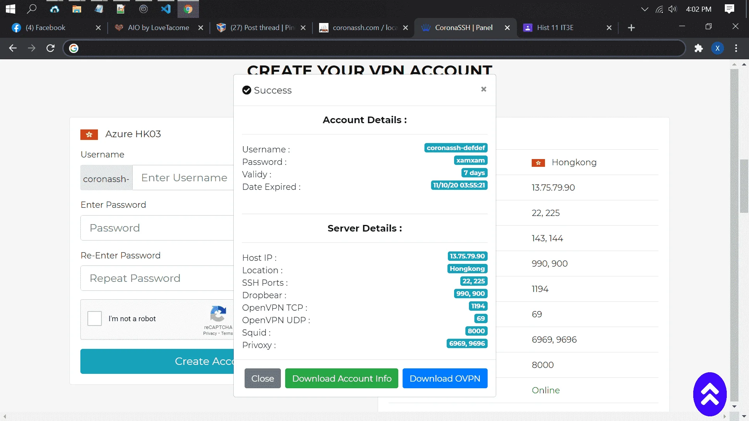
Task: Switch to the Post thread tab
Action: [x=261, y=28]
